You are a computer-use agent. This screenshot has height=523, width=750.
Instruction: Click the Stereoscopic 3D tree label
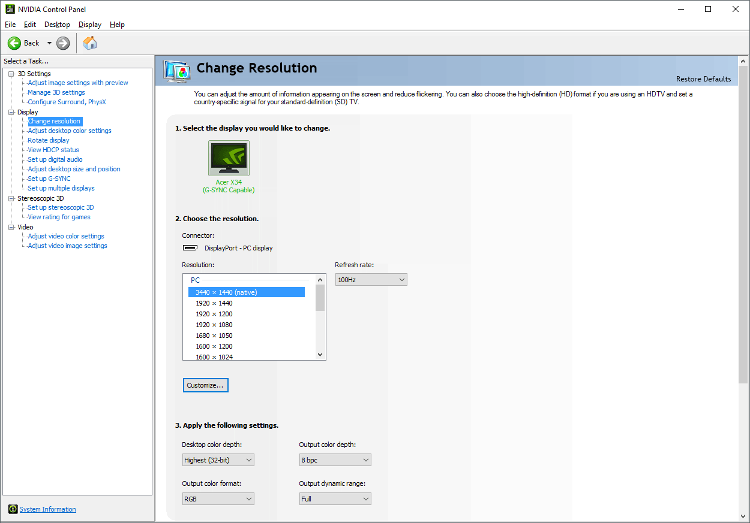[x=41, y=198]
